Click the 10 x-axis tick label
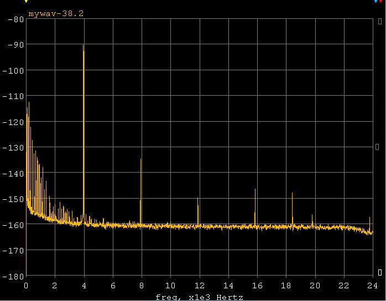Image resolution: width=386 pixels, height=301 pixels. click(170, 286)
